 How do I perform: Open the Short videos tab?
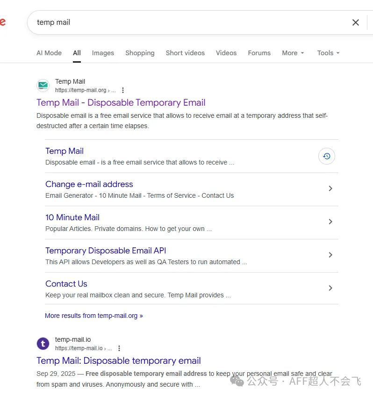pyautogui.click(x=185, y=53)
